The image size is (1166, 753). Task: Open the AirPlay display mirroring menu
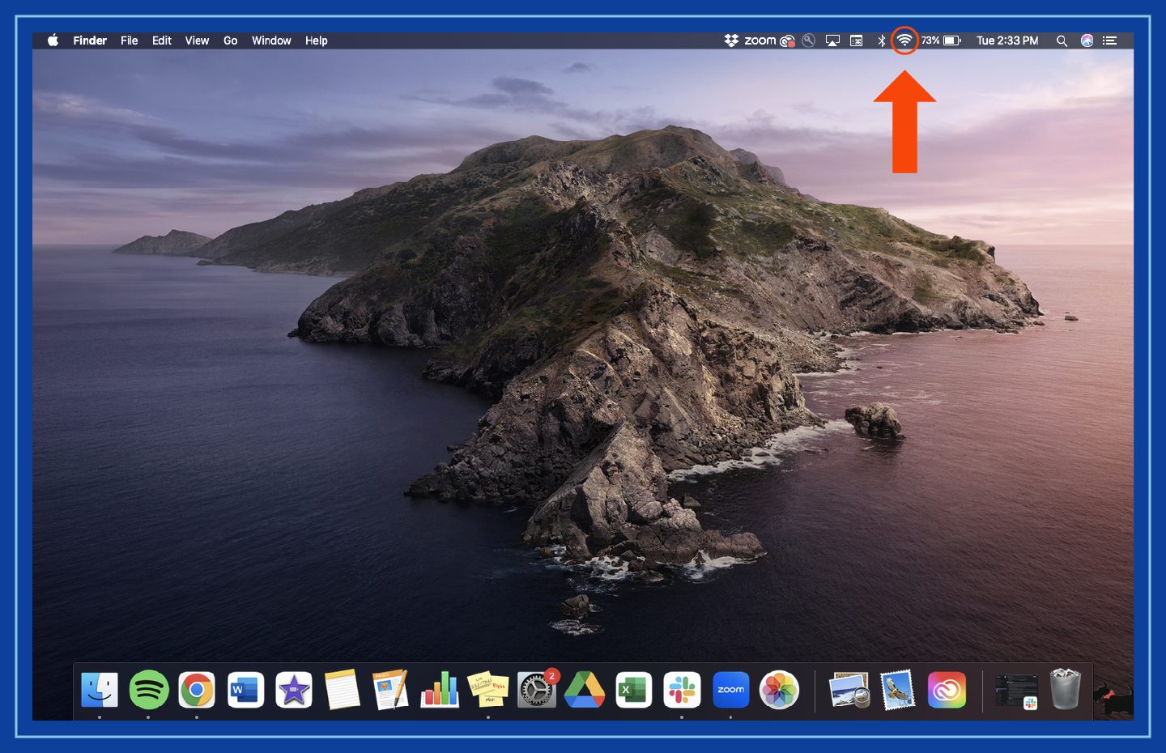click(x=832, y=40)
